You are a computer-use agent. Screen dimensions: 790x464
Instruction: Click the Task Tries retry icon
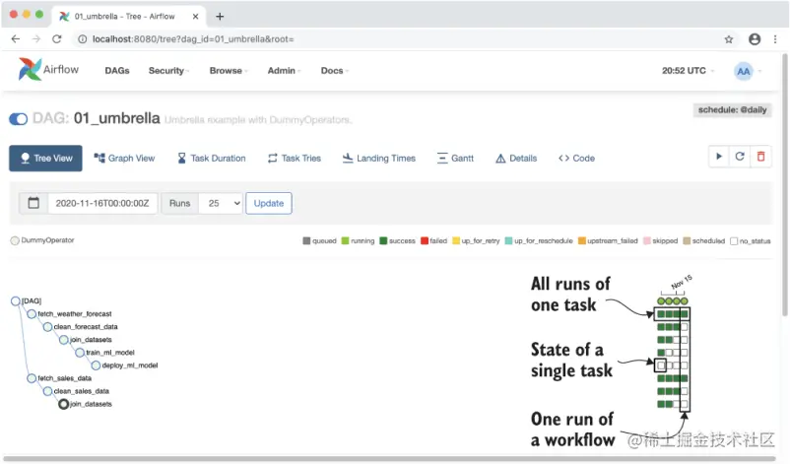[x=272, y=159]
